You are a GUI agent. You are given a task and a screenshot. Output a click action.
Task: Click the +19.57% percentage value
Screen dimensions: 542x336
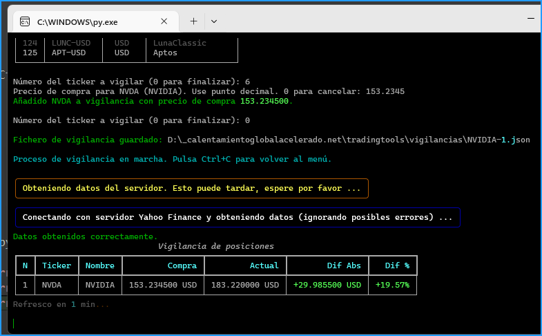[x=392, y=285]
